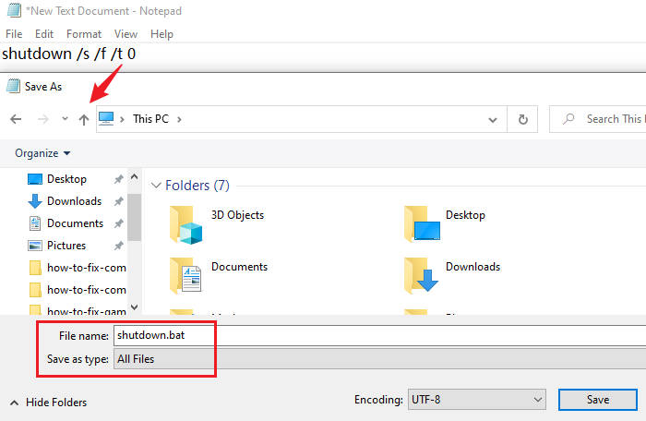Open the Encoding UTF-8 dropdown
This screenshot has height=421, width=646.
(477, 400)
